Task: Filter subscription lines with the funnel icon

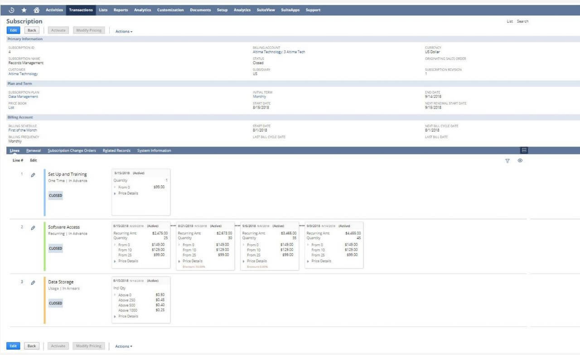Action: 507,160
